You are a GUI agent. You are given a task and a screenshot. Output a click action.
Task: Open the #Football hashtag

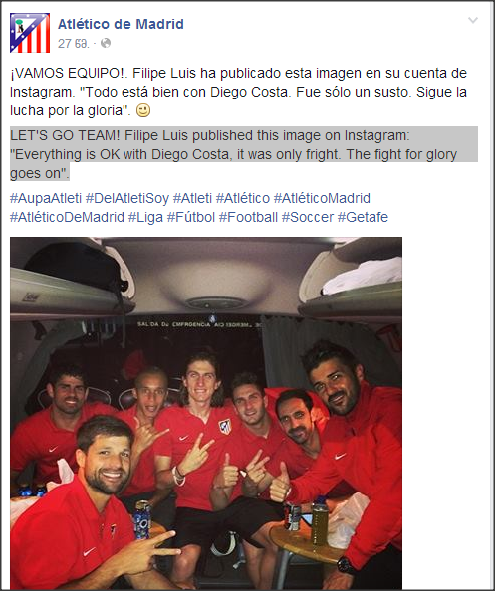coord(248,217)
